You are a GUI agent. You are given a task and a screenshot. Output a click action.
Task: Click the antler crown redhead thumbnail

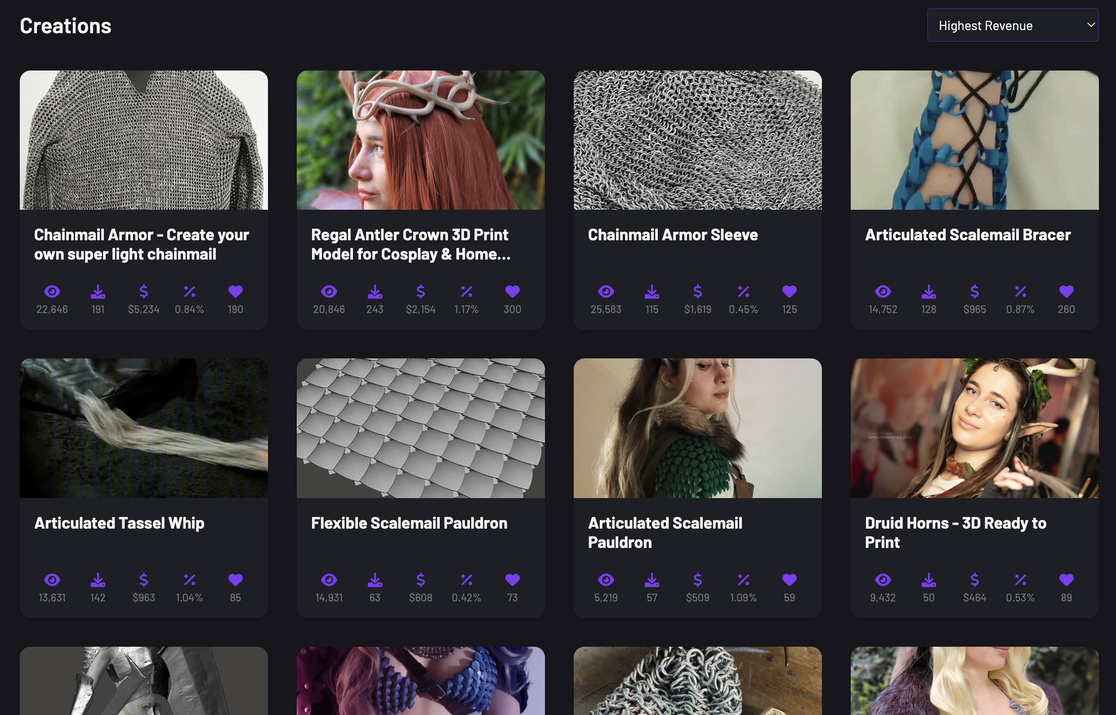tap(421, 140)
